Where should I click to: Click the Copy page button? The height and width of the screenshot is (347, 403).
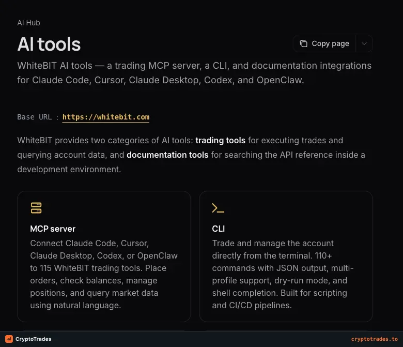click(324, 43)
